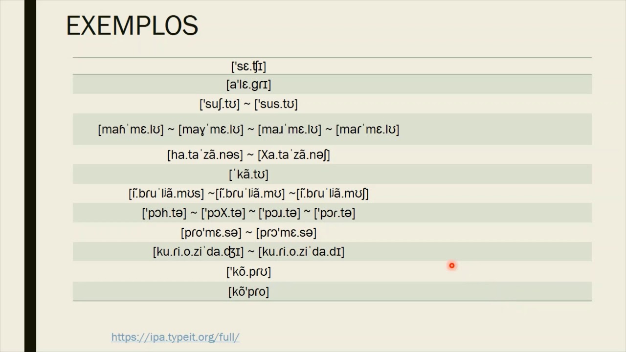Select the [pɾo'mɛ.sə] transcription
This screenshot has width=626, height=352.
[211, 233]
